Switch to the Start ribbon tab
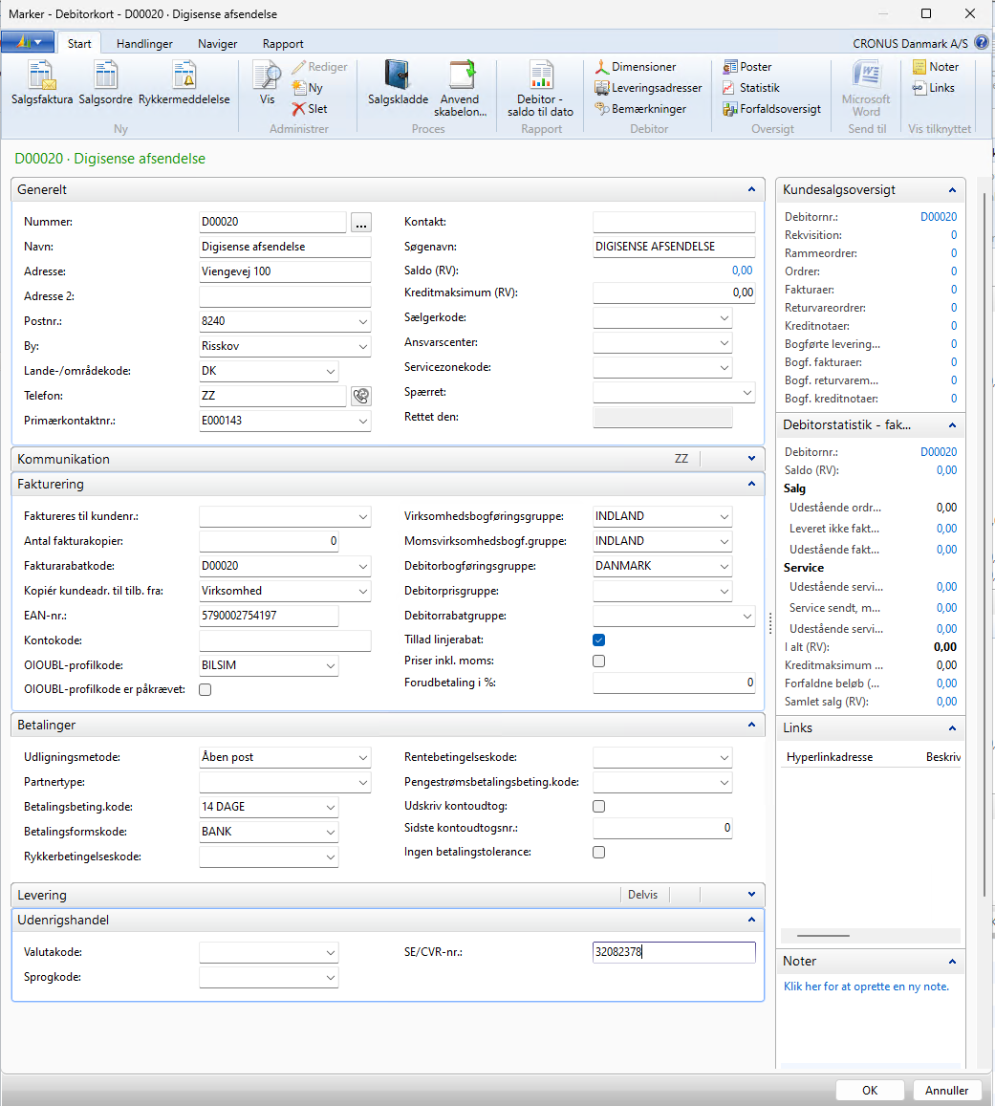The image size is (995, 1106). (x=79, y=43)
